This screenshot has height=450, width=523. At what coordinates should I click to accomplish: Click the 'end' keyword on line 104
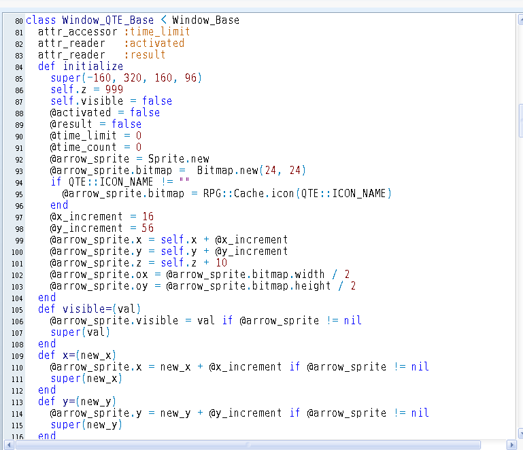pos(47,297)
